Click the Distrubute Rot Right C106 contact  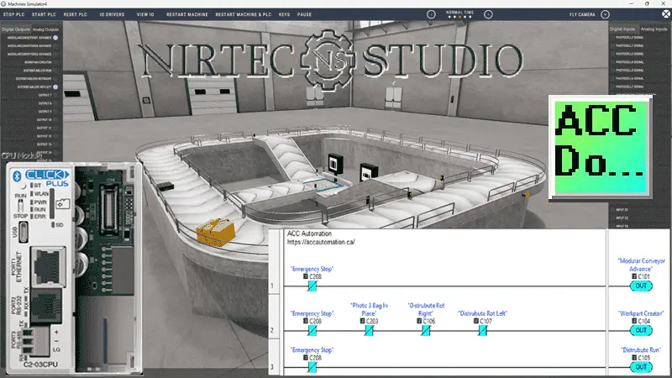click(x=426, y=330)
